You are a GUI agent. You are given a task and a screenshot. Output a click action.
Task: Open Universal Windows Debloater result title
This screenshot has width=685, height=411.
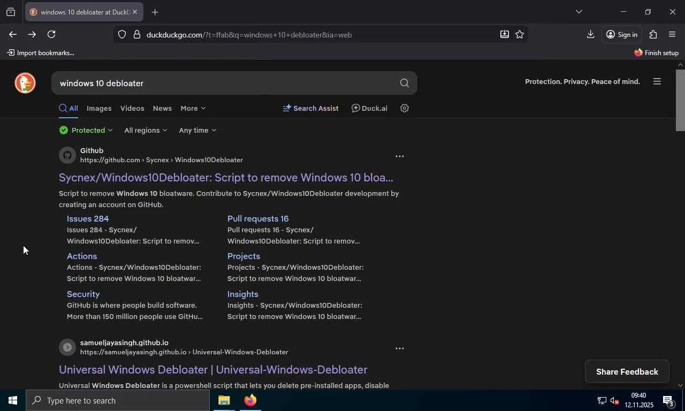coord(213,369)
